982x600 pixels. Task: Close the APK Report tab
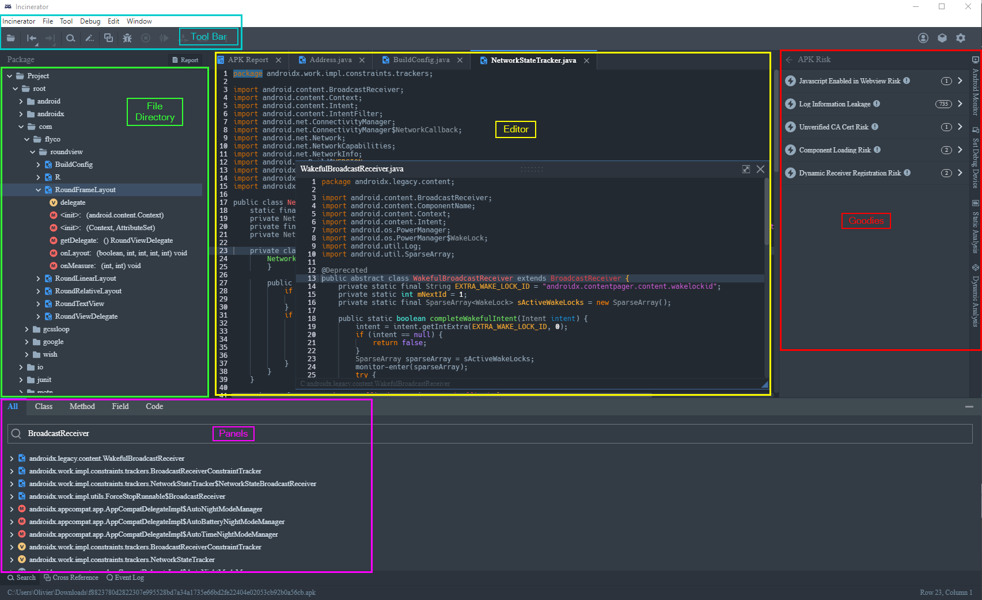coord(279,60)
